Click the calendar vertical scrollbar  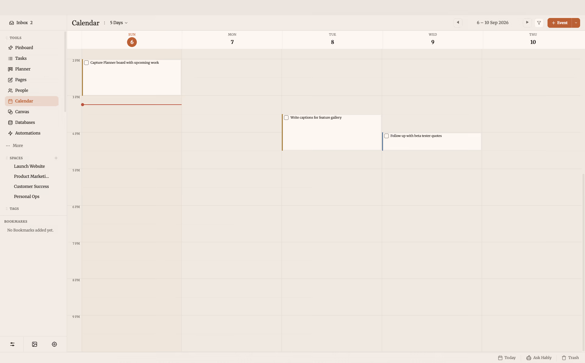click(x=583, y=262)
